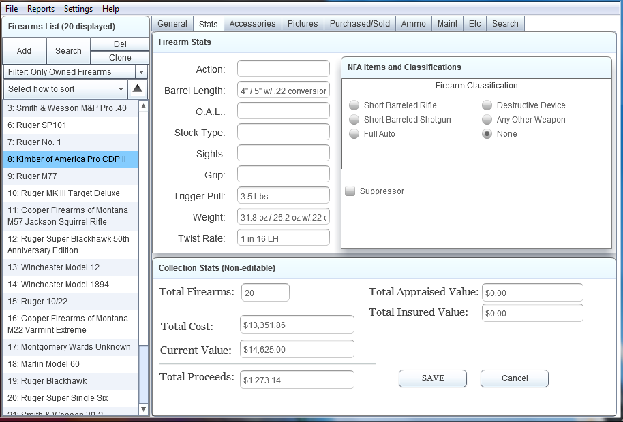Select 11: Cooper Firearms M57 Jackson Squirrel Rifle

[71, 216]
